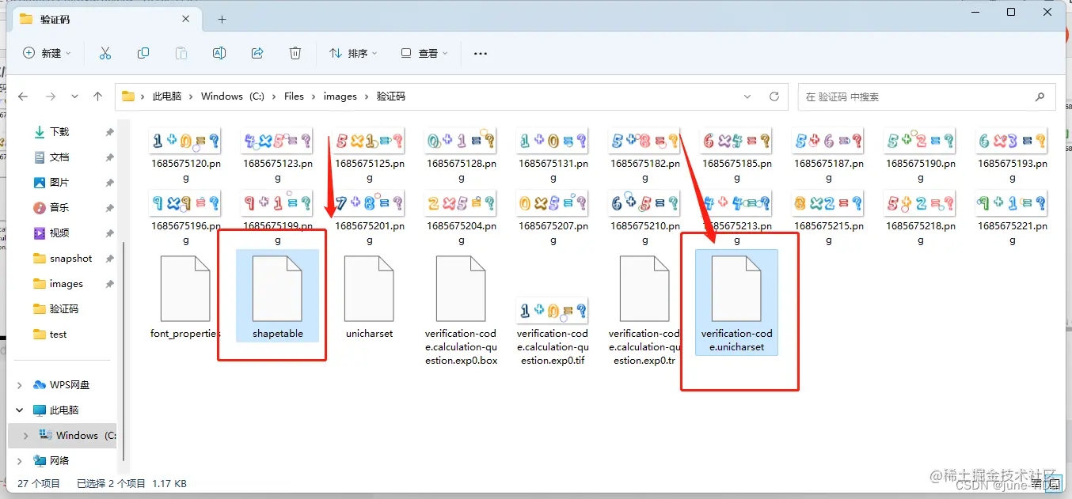Viewport: 1072px width, 499px height.
Task: Expand address bar history dropdown
Action: [x=747, y=96]
